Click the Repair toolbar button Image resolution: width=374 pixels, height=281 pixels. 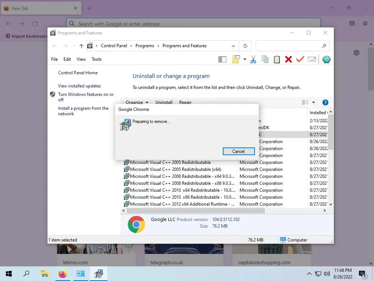click(185, 102)
